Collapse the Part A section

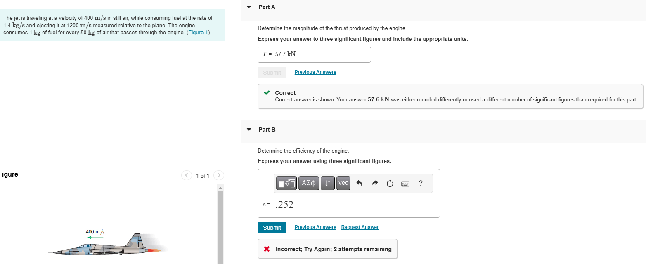(248, 7)
